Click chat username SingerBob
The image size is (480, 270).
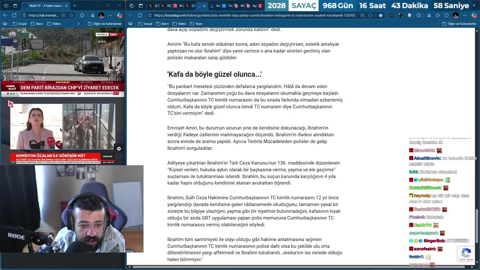pyautogui.click(x=433, y=241)
